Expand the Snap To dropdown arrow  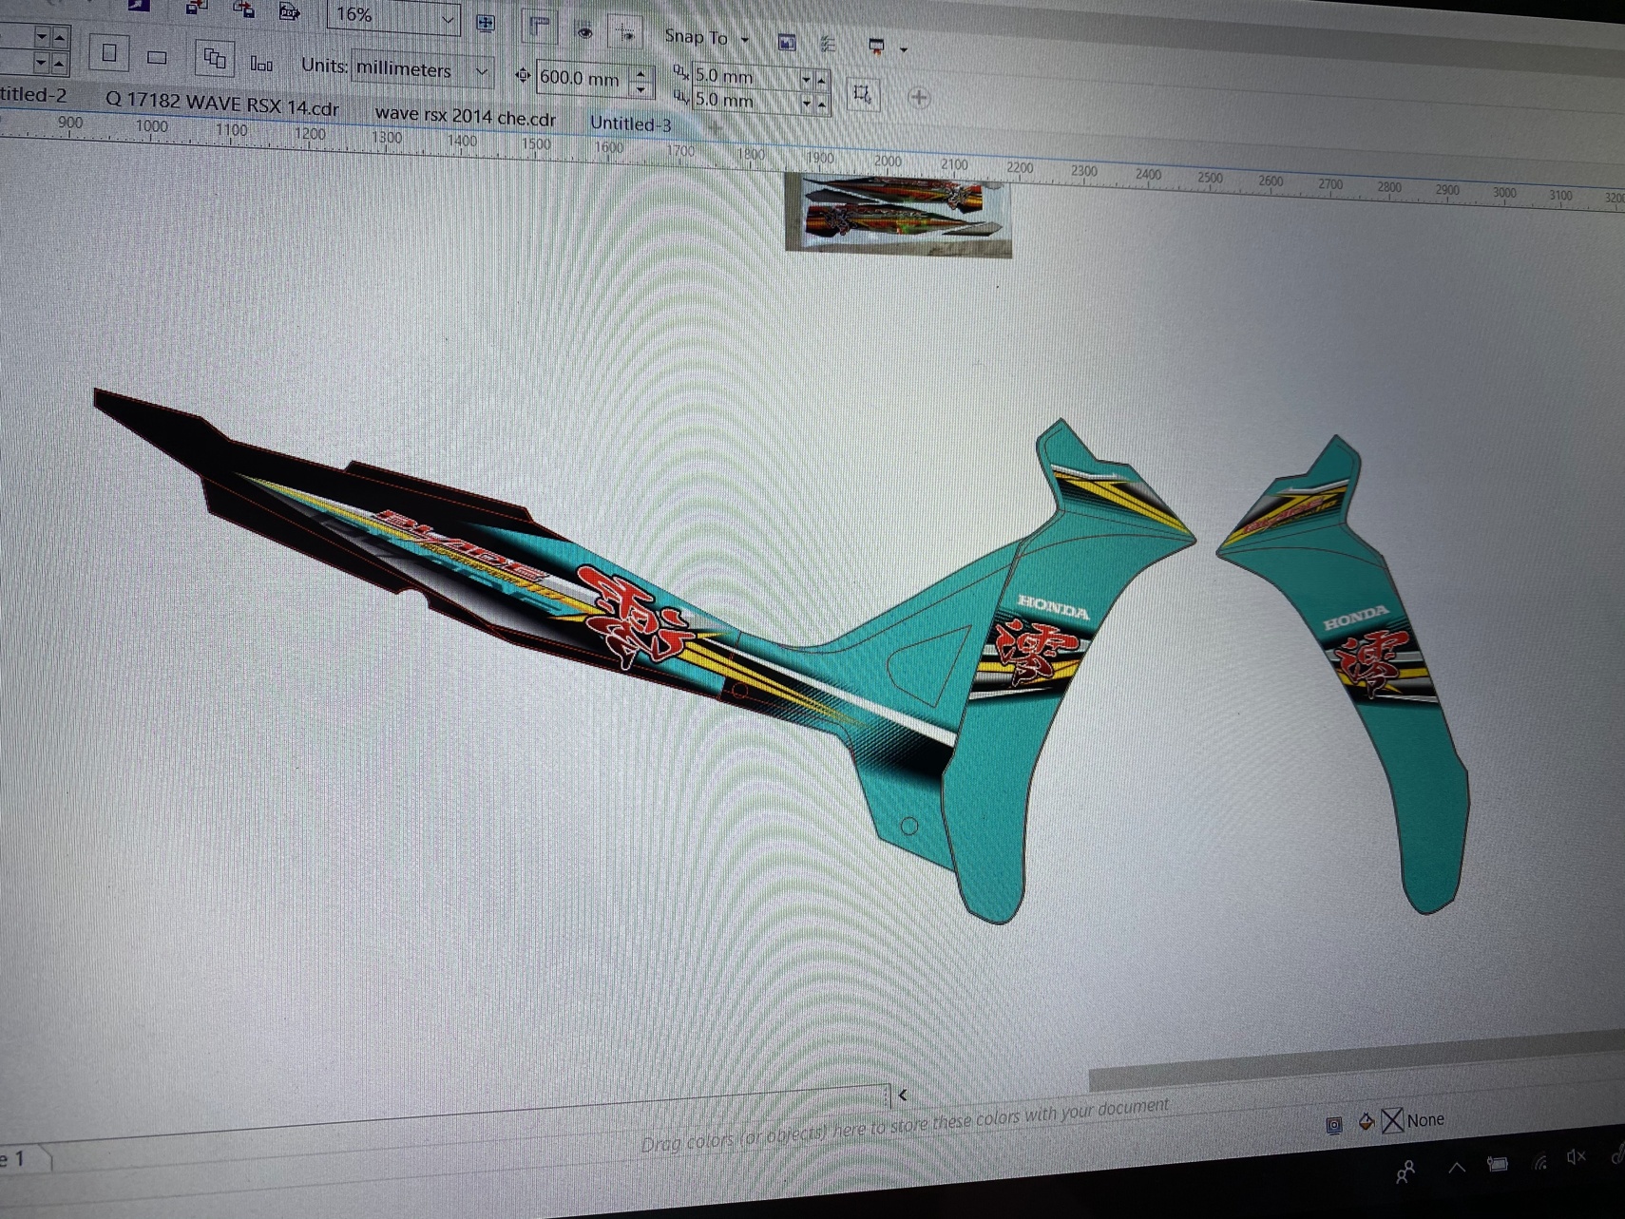[745, 40]
